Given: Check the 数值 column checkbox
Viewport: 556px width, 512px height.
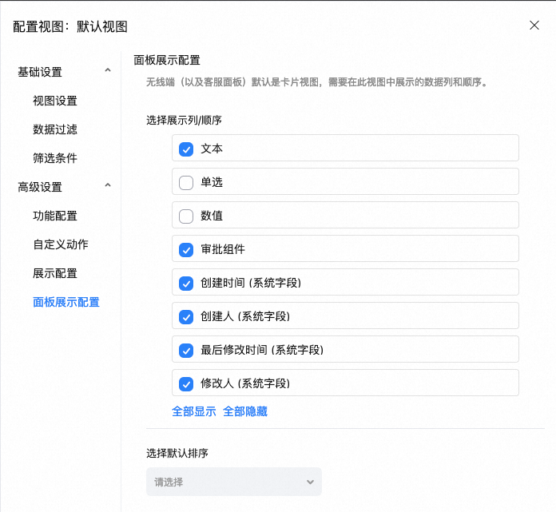Looking at the screenshot, I should (186, 216).
